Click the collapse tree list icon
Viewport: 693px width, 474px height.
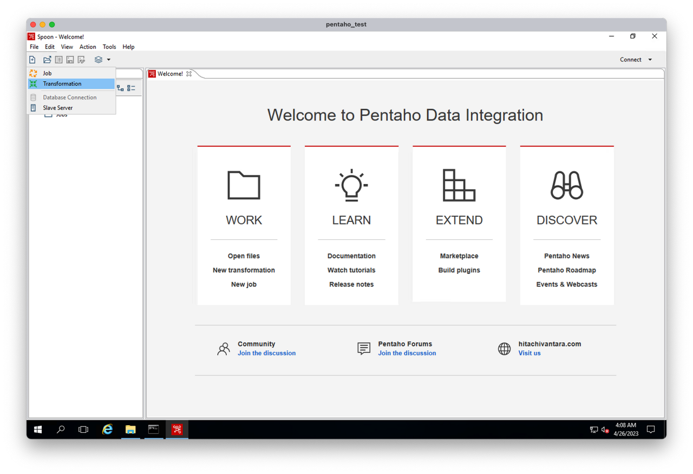131,88
